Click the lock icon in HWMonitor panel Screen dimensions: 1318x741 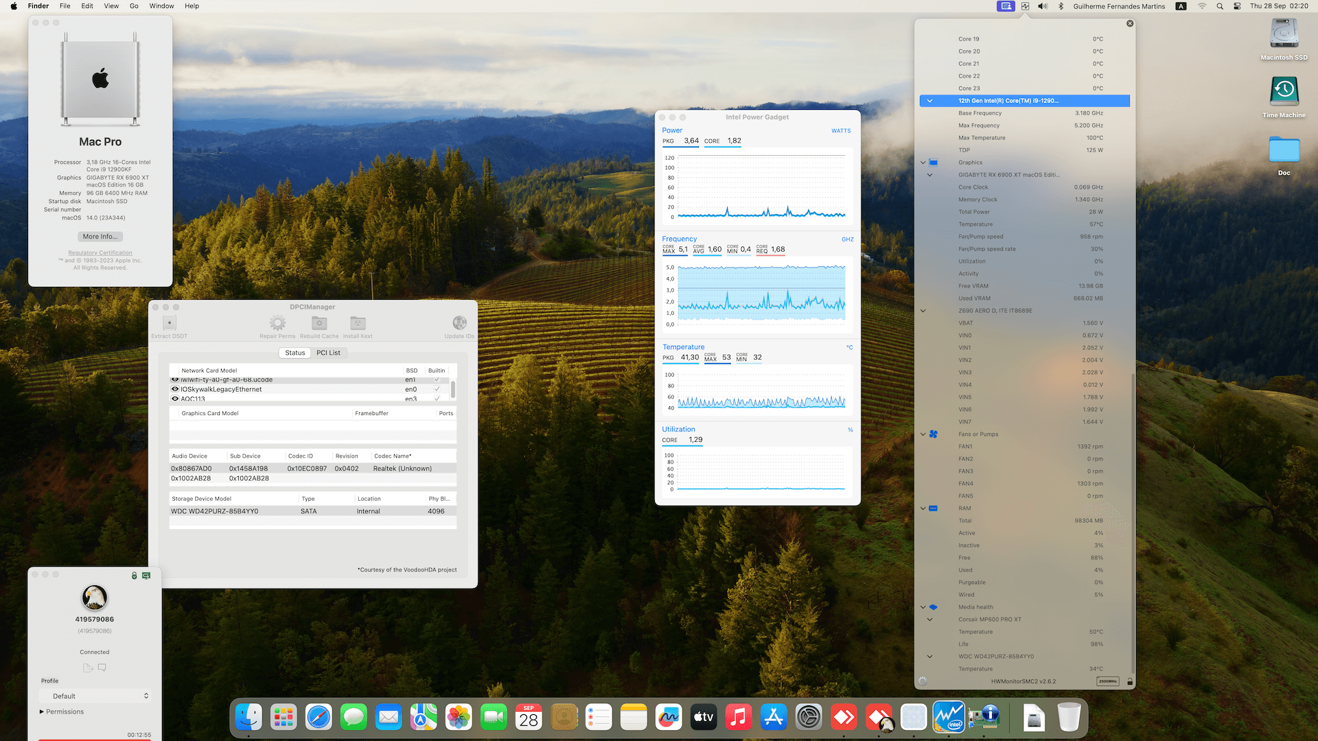point(1130,682)
